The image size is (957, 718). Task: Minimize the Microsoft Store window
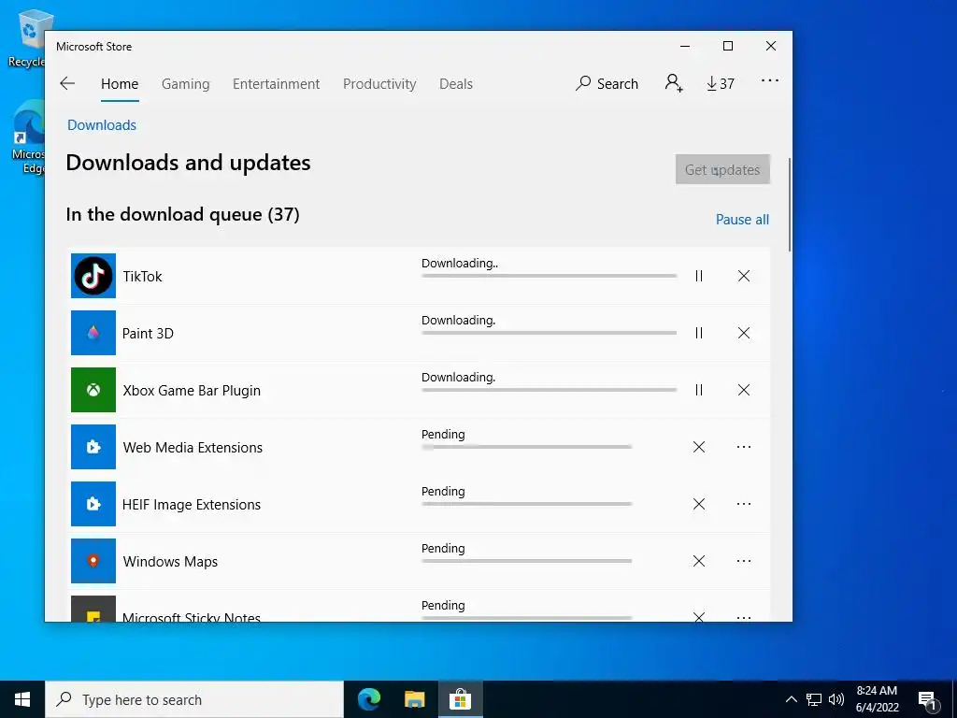[x=685, y=47]
